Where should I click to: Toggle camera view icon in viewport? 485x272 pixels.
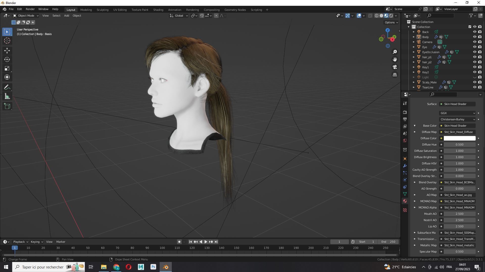tap(395, 67)
